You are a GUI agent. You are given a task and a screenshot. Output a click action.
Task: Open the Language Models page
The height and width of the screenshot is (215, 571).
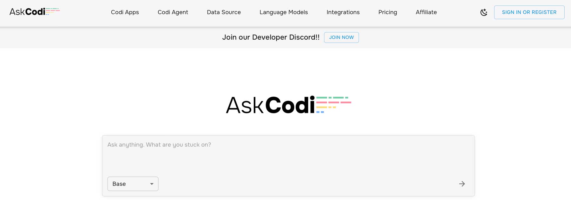tap(284, 12)
